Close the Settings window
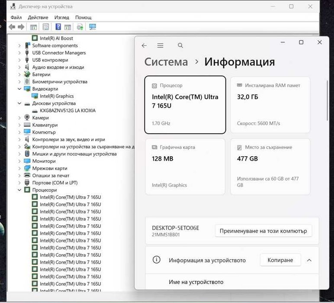334x303 pixels. click(320, 42)
